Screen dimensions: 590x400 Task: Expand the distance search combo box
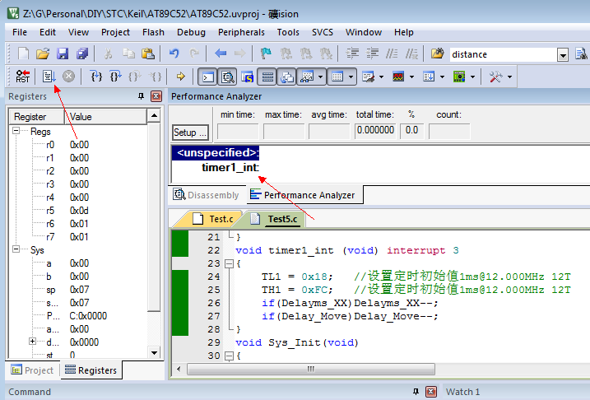563,55
